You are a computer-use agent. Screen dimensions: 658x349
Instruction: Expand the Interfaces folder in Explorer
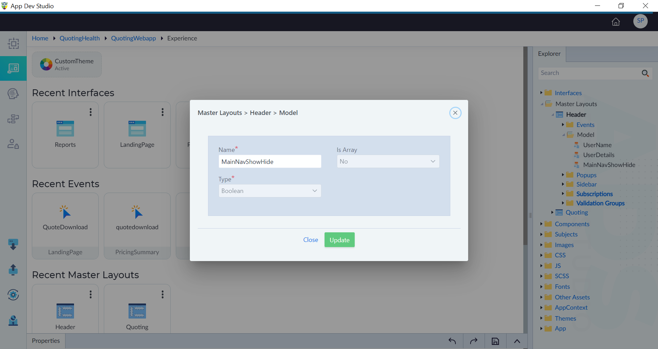[541, 93]
